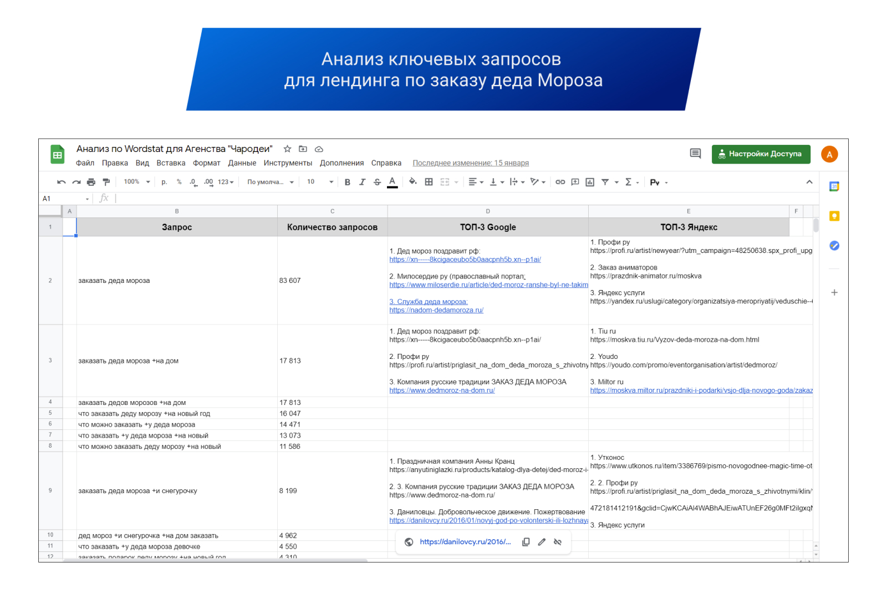The width and height of the screenshot is (887, 603).
Task: Open the Calendar side panel icon
Action: pos(834,186)
